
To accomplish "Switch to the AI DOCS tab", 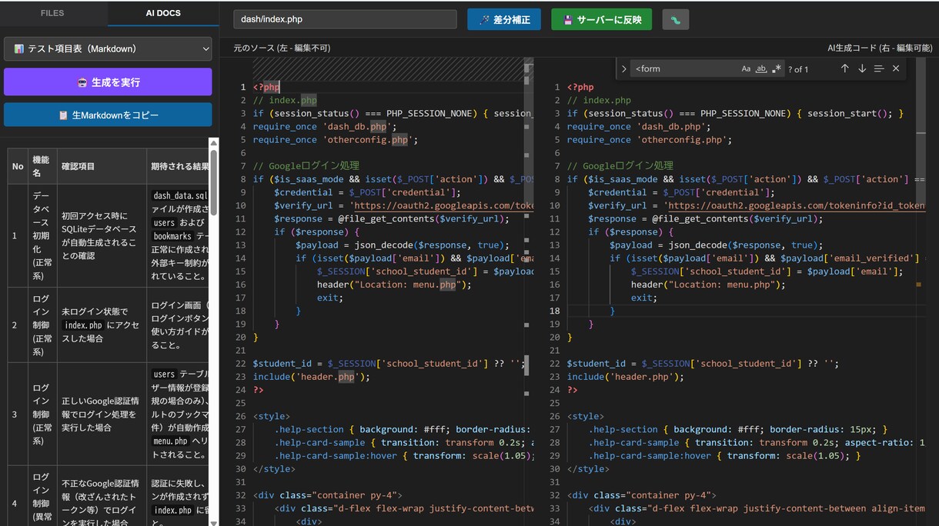I will coord(163,13).
